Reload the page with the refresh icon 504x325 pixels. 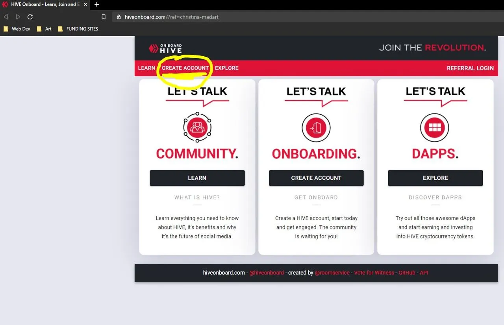pyautogui.click(x=30, y=17)
